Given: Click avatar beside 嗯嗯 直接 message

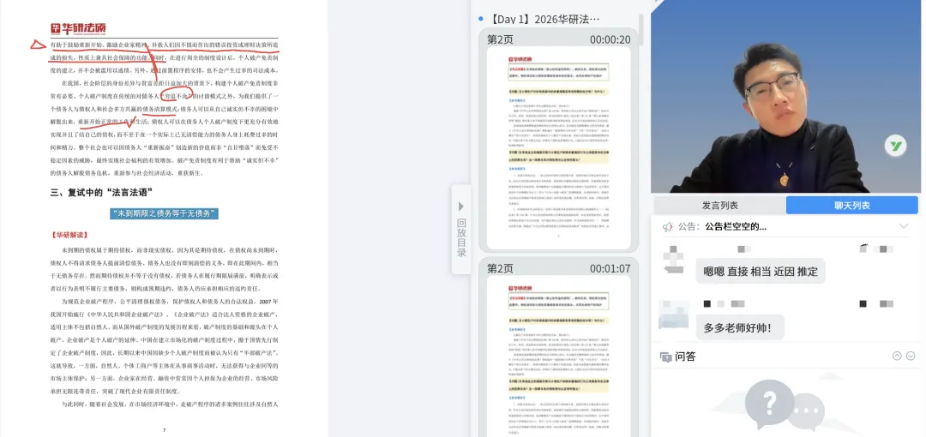Looking at the screenshot, I should point(673,259).
